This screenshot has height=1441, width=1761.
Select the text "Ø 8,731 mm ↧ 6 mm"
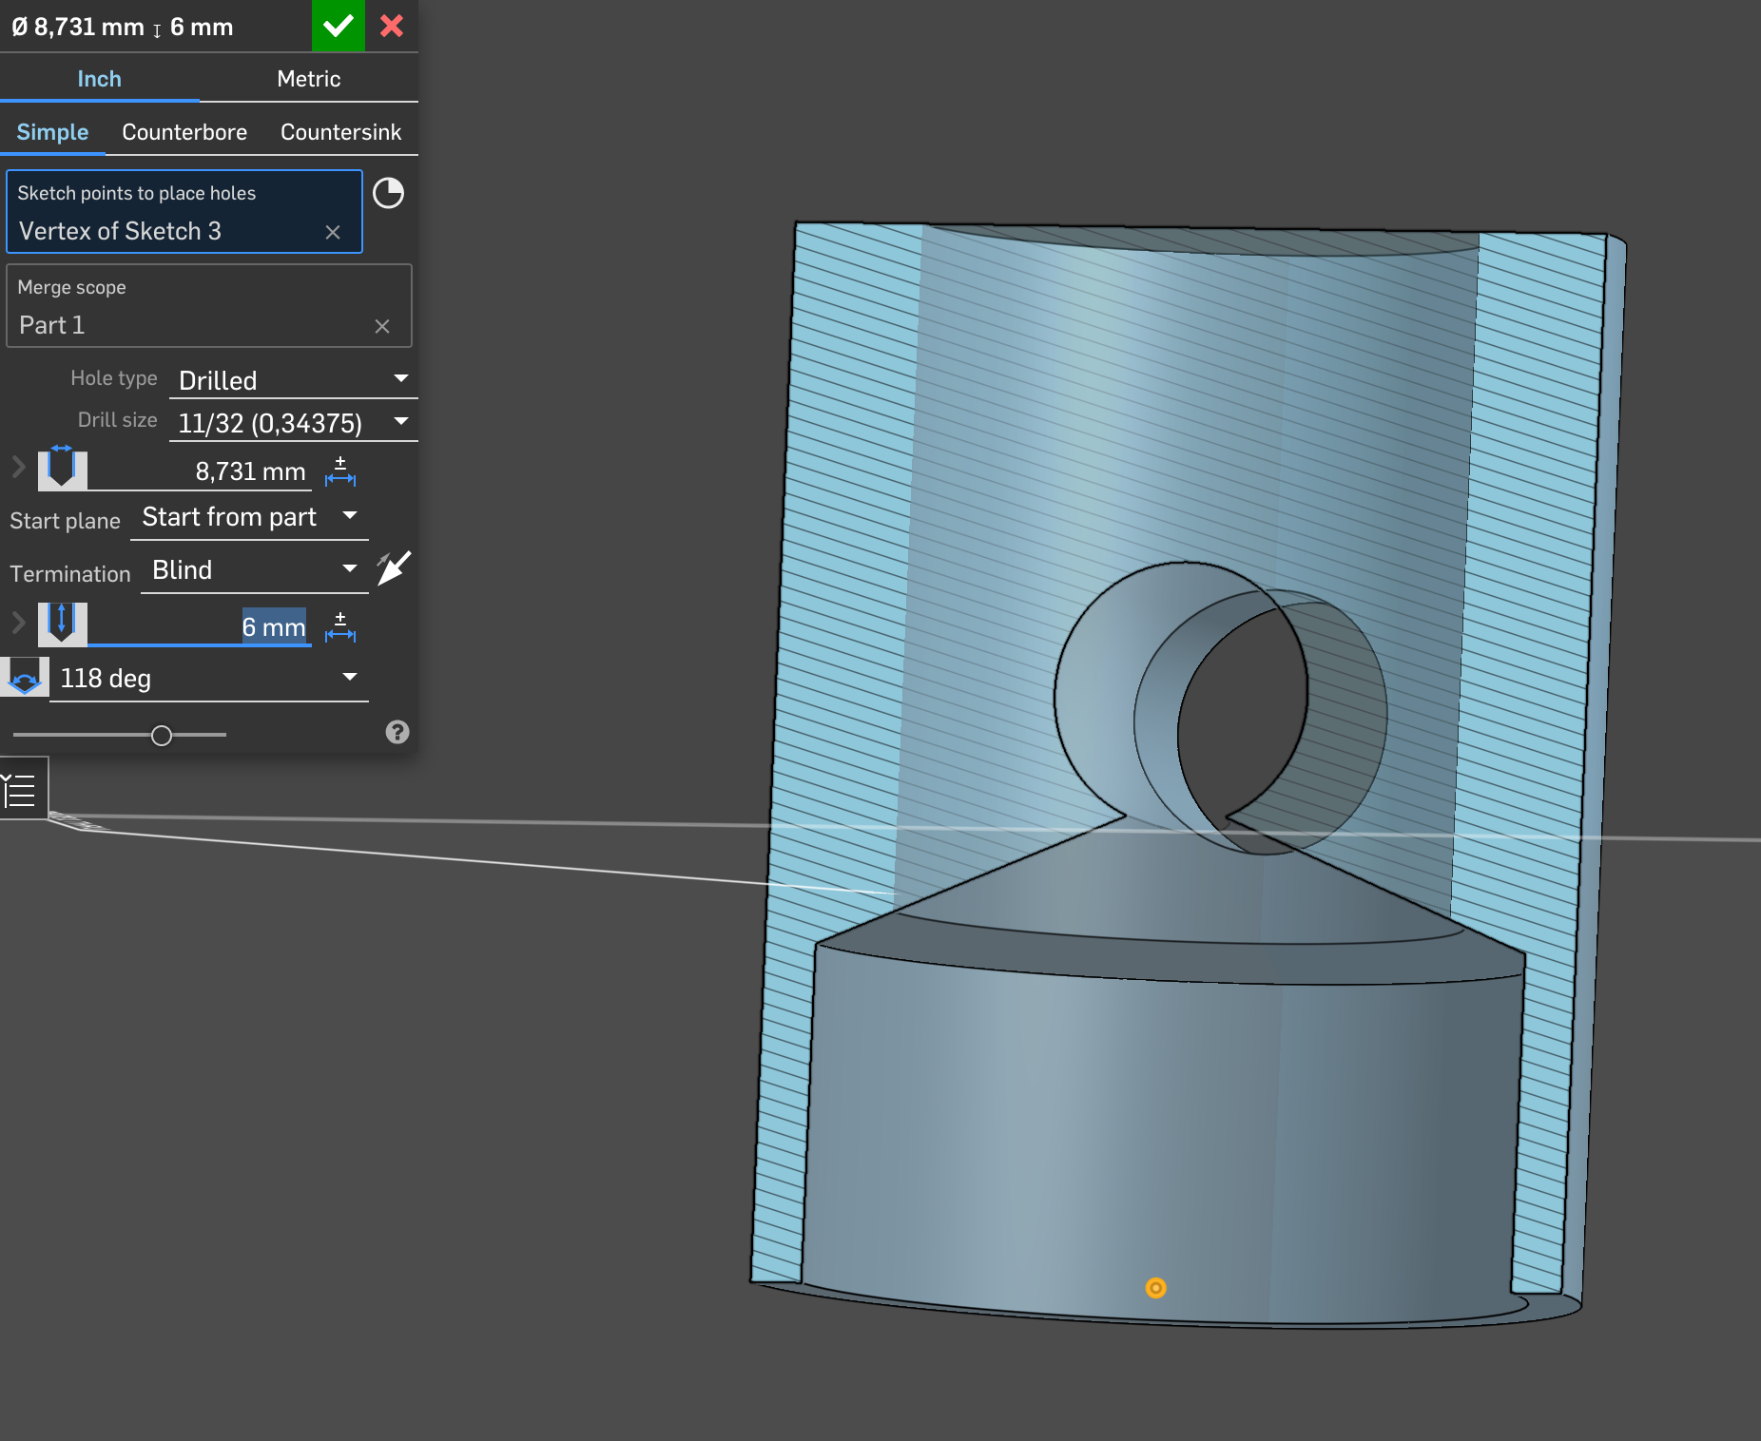123,27
